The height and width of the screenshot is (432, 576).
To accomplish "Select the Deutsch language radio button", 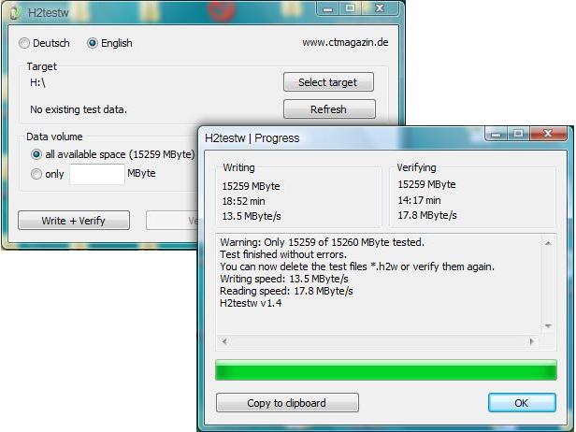I will click(24, 43).
